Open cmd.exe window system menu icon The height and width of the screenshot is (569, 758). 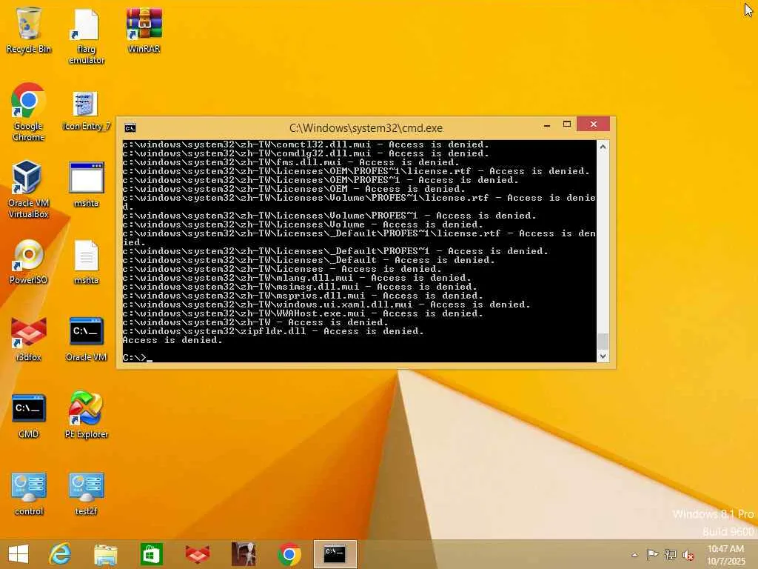130,128
